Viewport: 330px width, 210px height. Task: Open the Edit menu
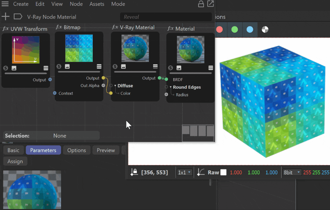40,4
